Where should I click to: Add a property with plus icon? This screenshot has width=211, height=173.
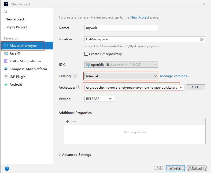tap(68, 121)
